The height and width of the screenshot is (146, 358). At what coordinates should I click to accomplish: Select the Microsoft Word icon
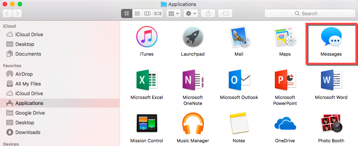[331, 80]
